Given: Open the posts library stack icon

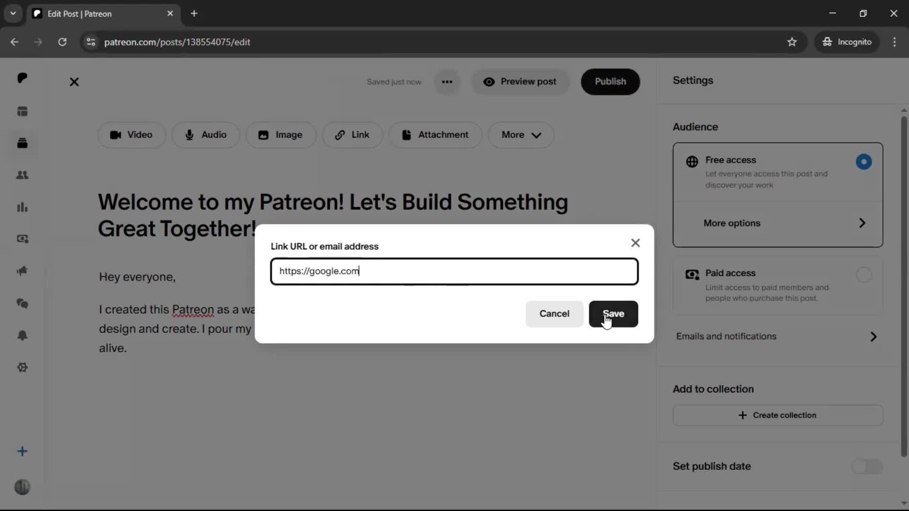Looking at the screenshot, I should [x=22, y=143].
